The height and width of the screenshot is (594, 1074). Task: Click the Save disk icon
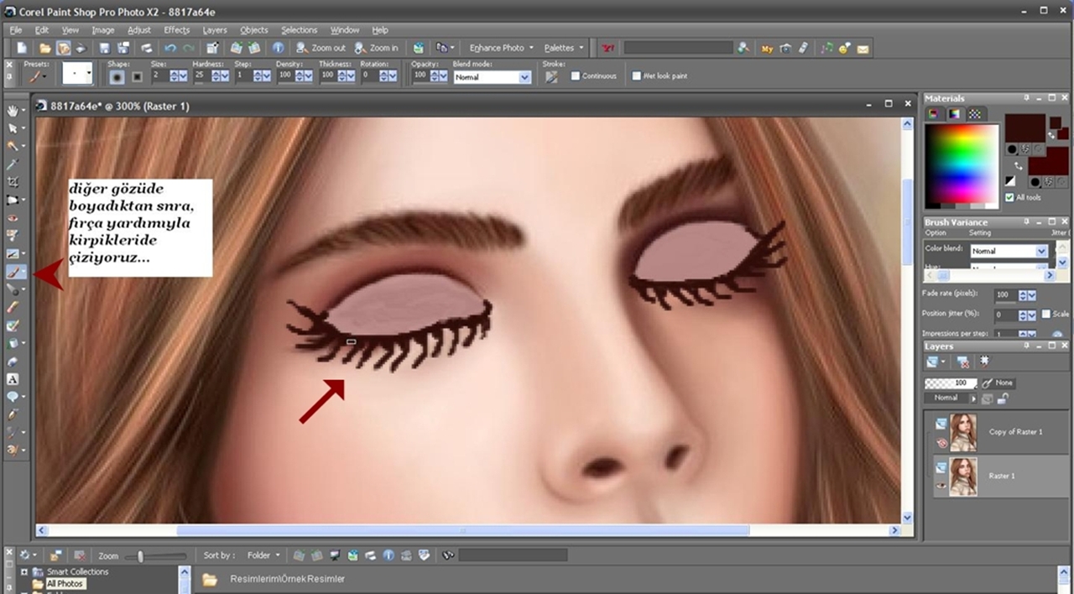[x=105, y=49]
